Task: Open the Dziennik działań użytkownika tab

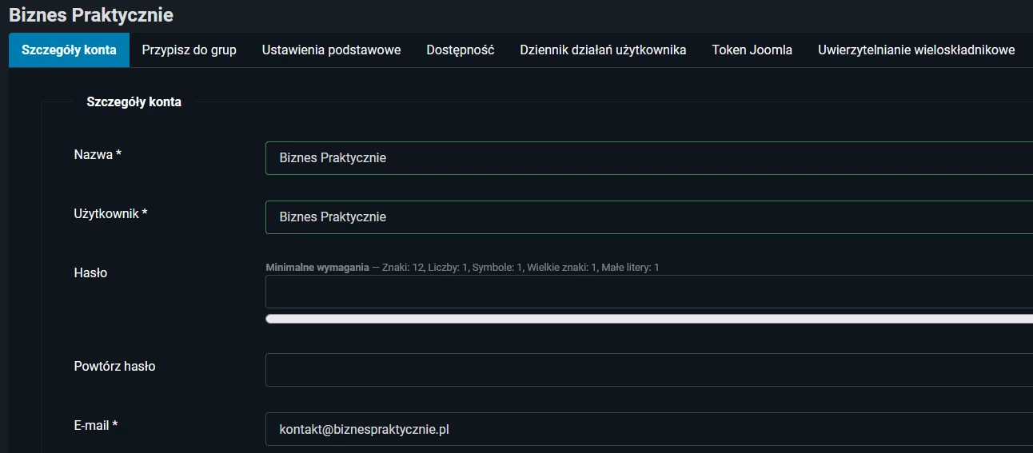Action: click(x=603, y=50)
